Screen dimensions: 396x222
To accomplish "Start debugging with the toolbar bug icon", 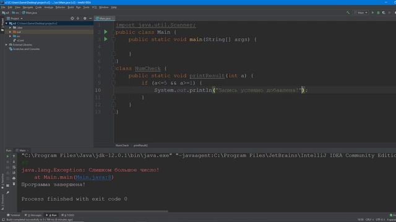I will [x=378, y=12].
